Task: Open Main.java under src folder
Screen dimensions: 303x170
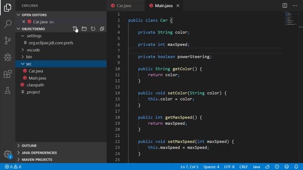Action: click(61, 78)
